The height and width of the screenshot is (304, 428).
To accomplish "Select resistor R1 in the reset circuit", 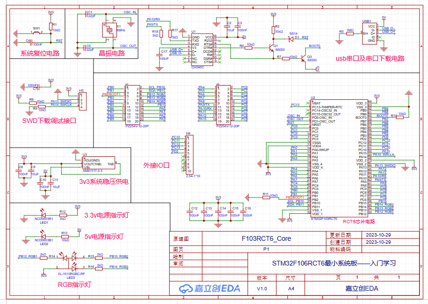I will (50, 27).
